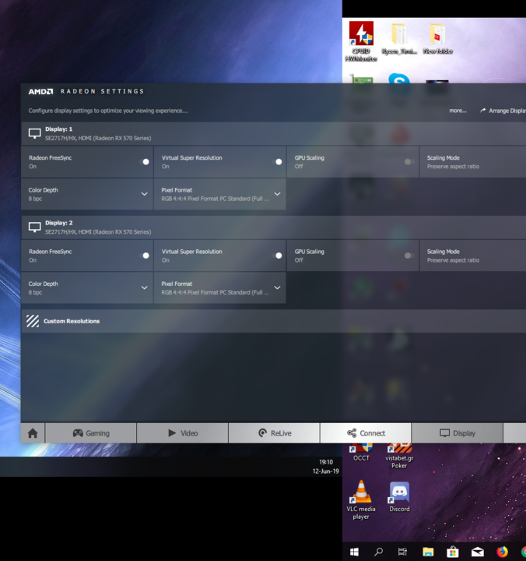The height and width of the screenshot is (561, 526).
Task: Switch to the ReLive tab
Action: pos(275,433)
